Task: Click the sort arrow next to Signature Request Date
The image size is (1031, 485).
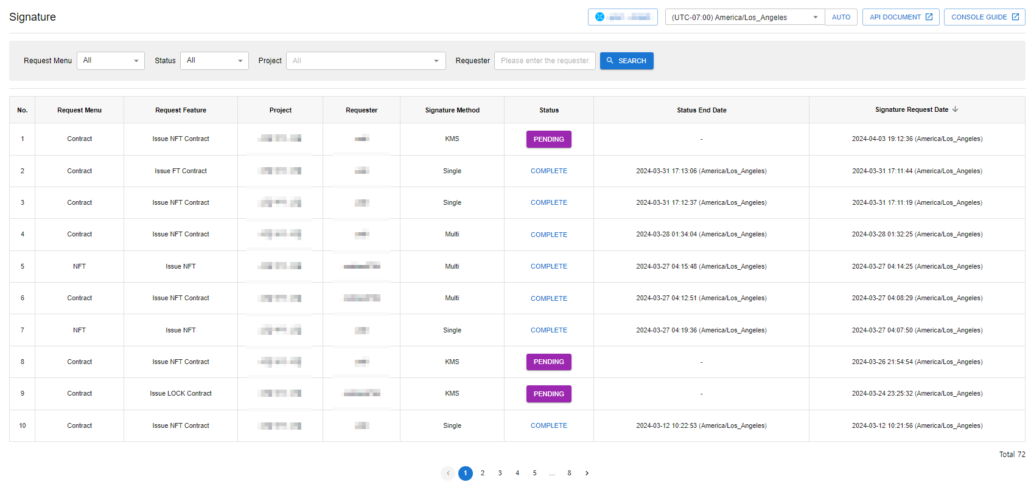Action: coord(955,109)
